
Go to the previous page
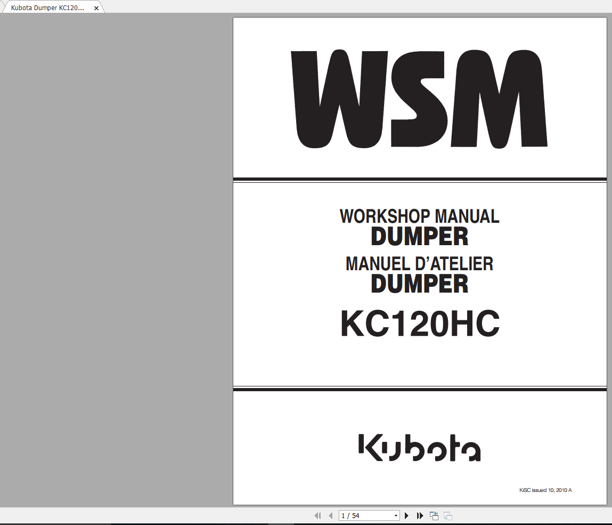coord(331,515)
